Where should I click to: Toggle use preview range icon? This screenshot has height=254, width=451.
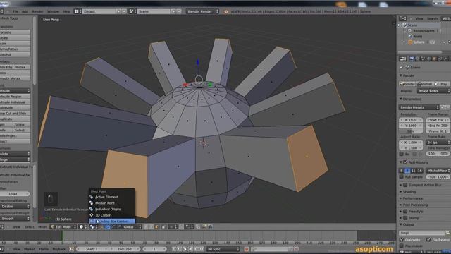tap(71, 249)
